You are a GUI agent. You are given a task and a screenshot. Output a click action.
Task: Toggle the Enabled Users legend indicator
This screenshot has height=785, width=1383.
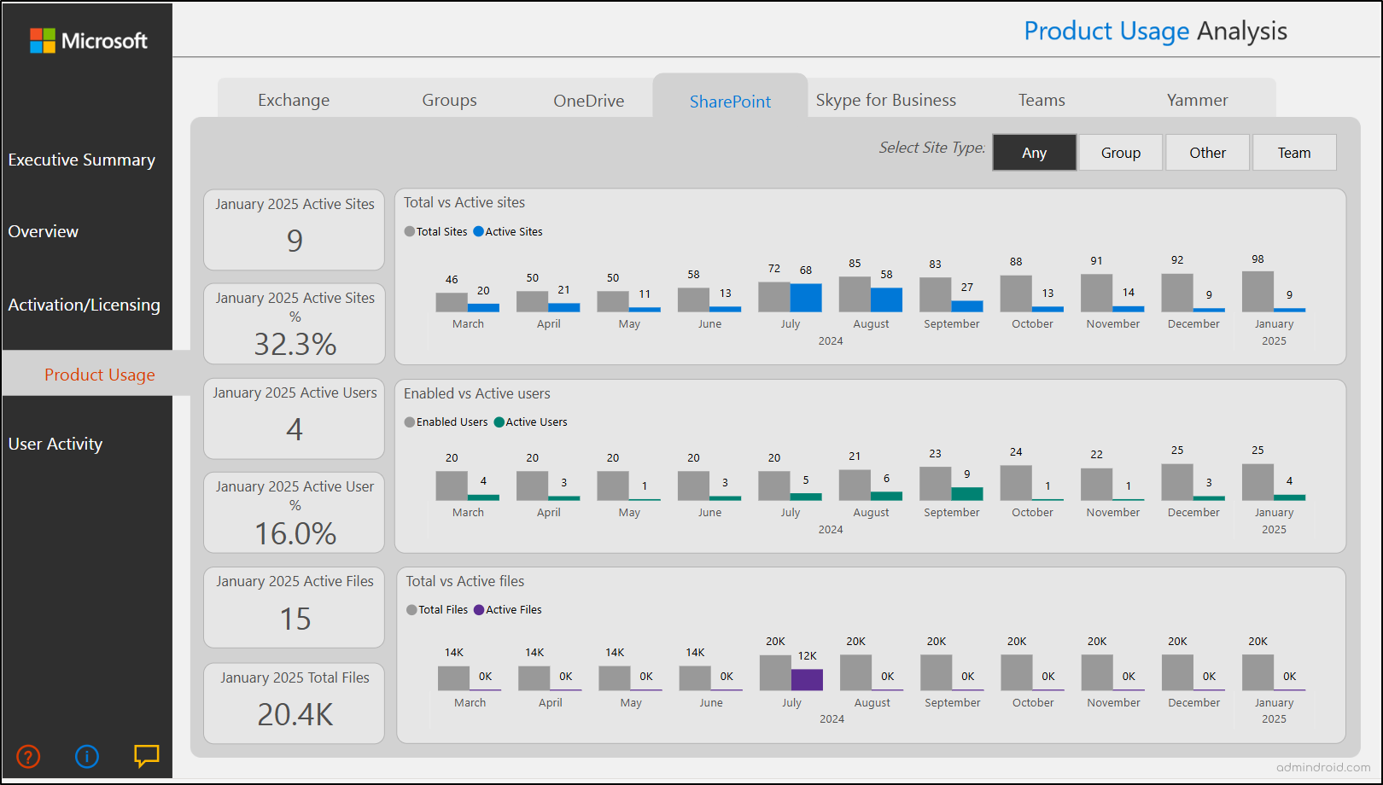tap(411, 422)
